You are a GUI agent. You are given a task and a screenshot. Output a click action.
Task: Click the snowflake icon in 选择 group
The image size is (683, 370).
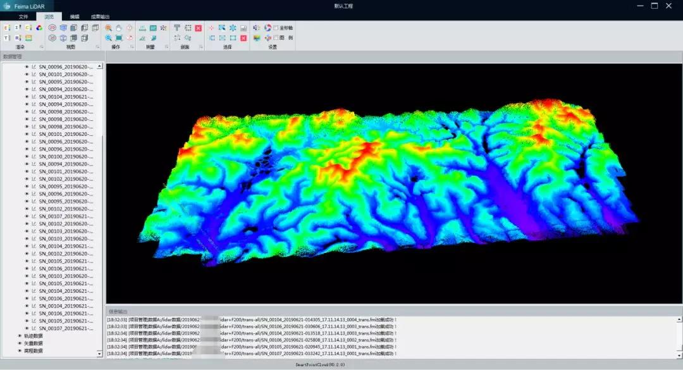pyautogui.click(x=232, y=28)
